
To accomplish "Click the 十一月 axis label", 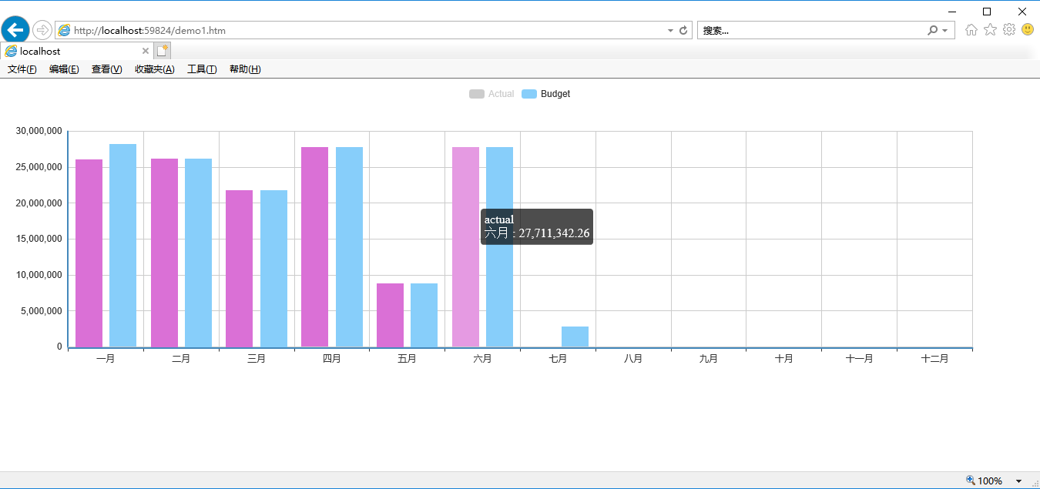I will tap(859, 359).
